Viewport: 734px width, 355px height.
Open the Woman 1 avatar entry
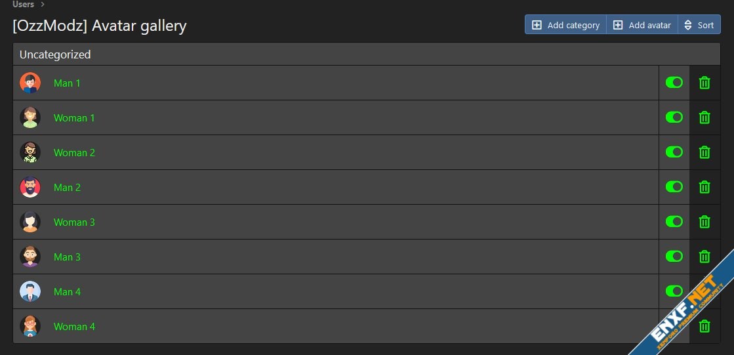pyautogui.click(x=74, y=118)
